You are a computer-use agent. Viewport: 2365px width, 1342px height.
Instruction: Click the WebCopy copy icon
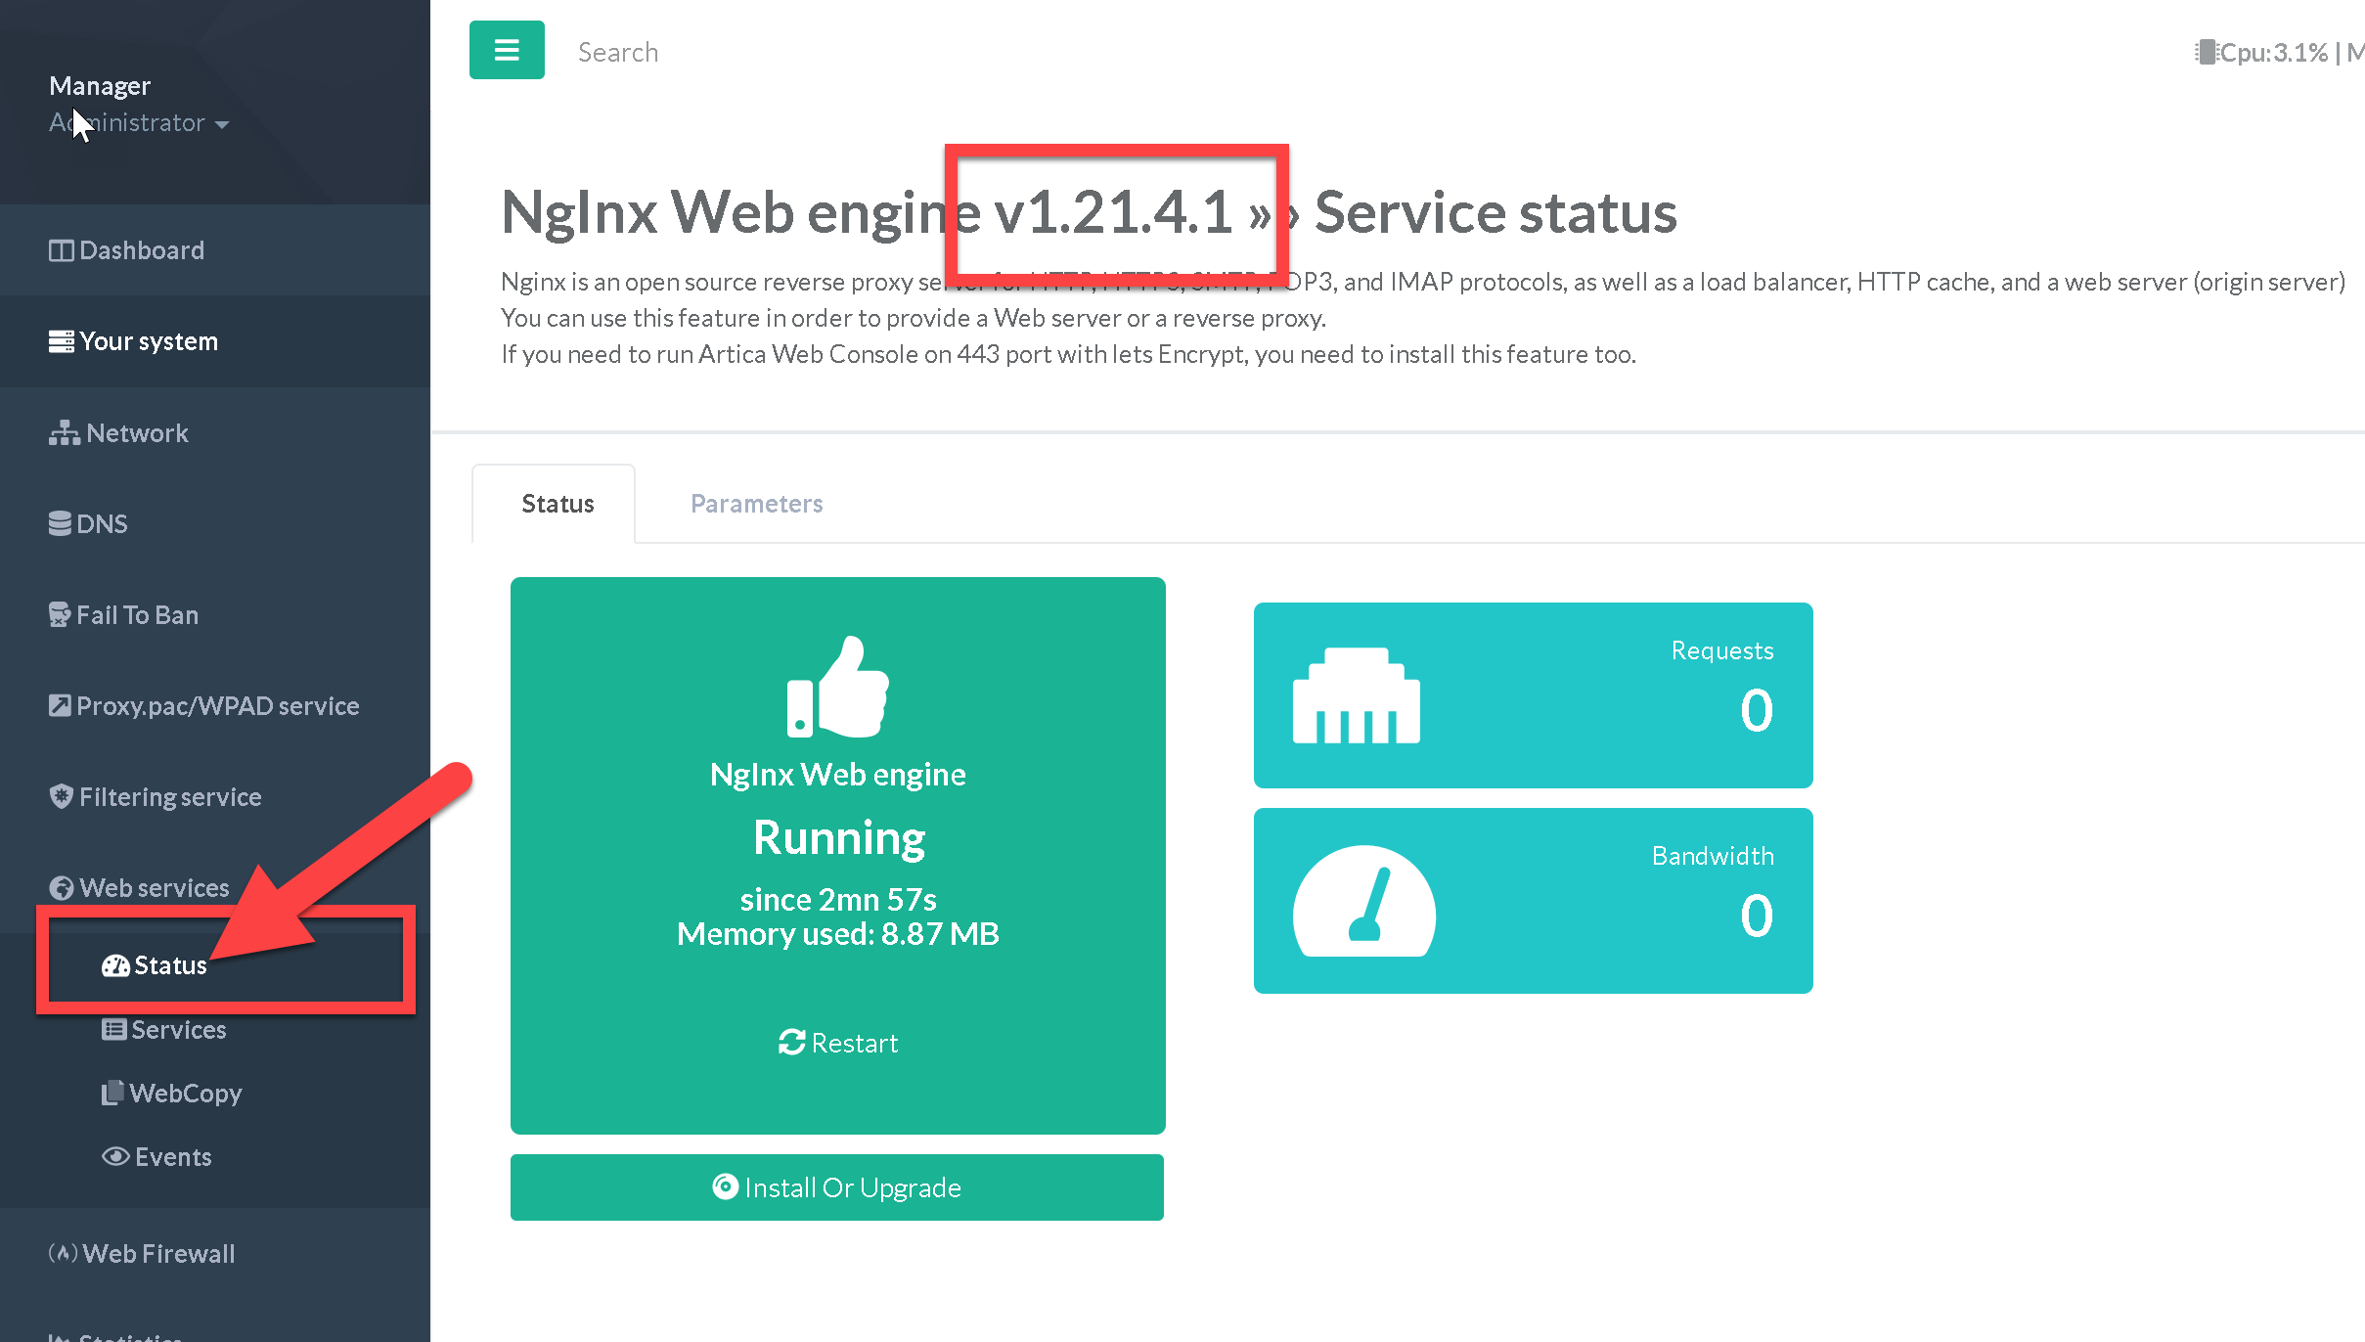(113, 1093)
